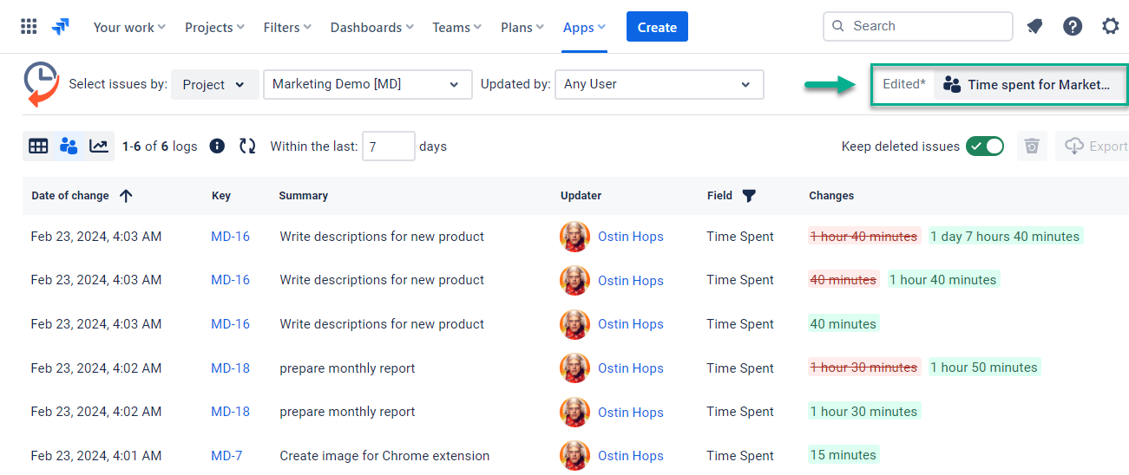Click the blue Create button
The height and width of the screenshot is (475, 1129).
click(657, 27)
